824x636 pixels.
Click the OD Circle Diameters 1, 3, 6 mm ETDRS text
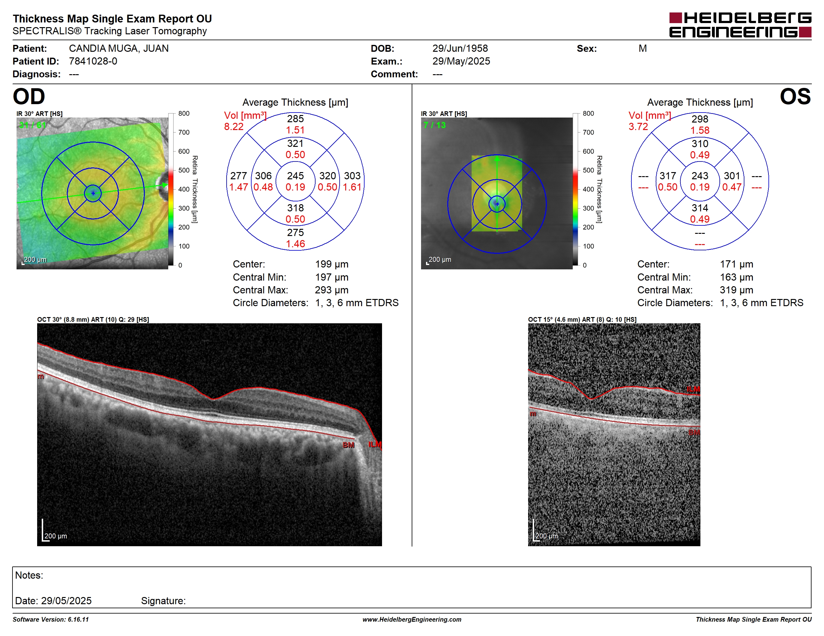tap(357, 303)
